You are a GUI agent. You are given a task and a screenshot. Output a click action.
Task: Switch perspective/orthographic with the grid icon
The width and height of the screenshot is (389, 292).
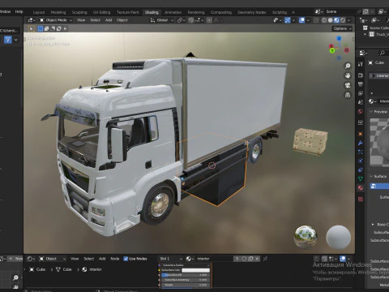(x=348, y=95)
